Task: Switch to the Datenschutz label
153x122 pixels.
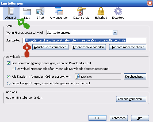Action: (81, 18)
